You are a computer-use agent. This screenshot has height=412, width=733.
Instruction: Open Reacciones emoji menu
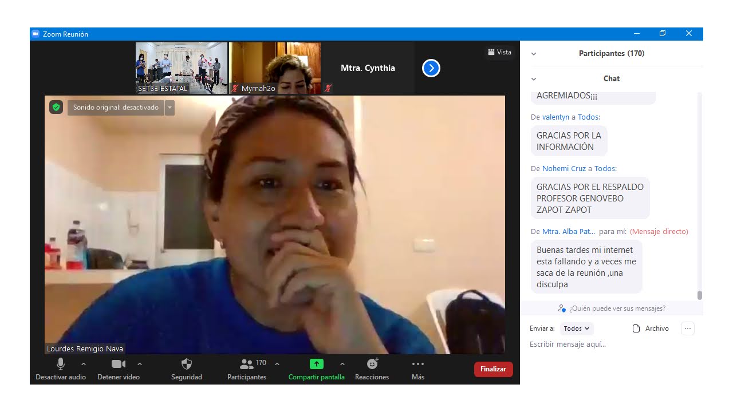(372, 370)
